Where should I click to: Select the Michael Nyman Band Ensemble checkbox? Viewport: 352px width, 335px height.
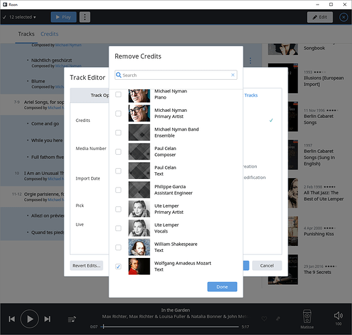pos(118,133)
